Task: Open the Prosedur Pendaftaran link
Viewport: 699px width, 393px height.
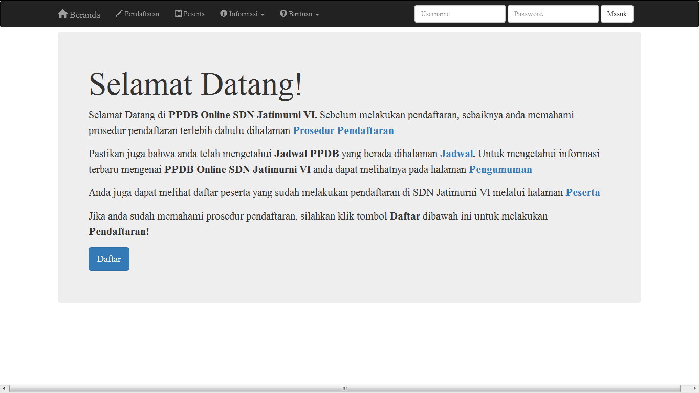Action: [343, 130]
